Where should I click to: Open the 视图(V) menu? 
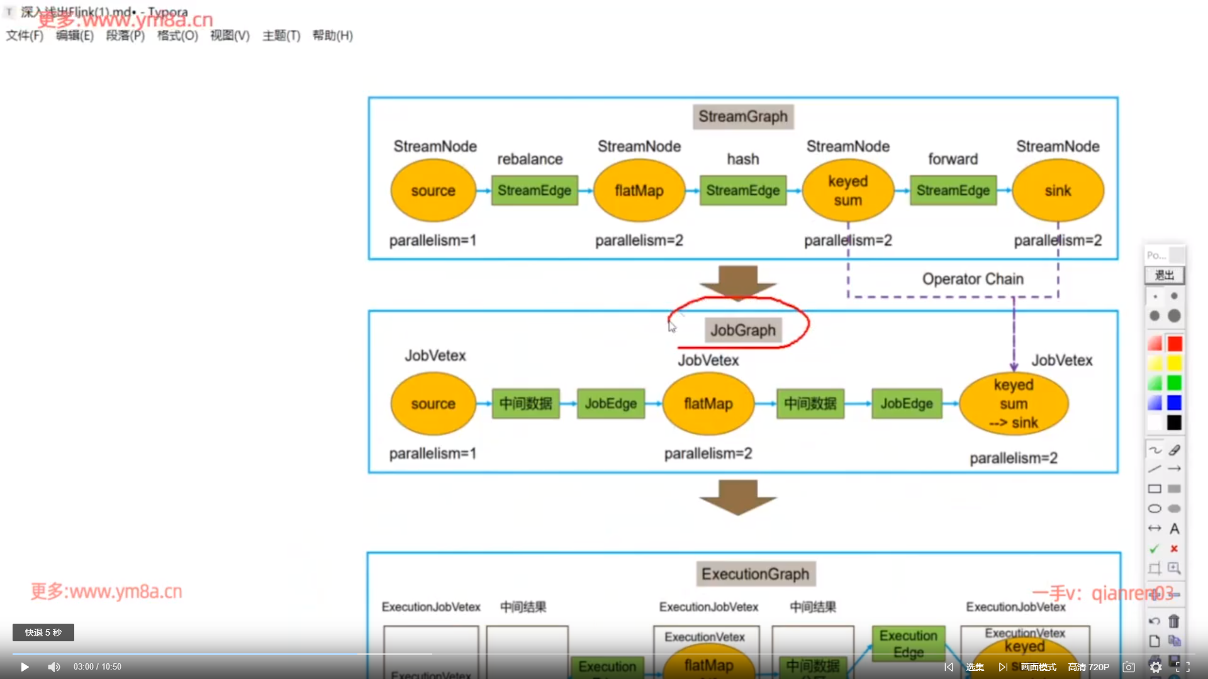coord(230,36)
